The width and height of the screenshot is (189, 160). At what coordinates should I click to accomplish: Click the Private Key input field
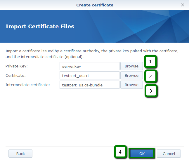tap(89, 66)
